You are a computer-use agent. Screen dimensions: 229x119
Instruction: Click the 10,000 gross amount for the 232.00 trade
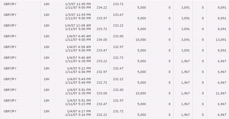(x=141, y=93)
